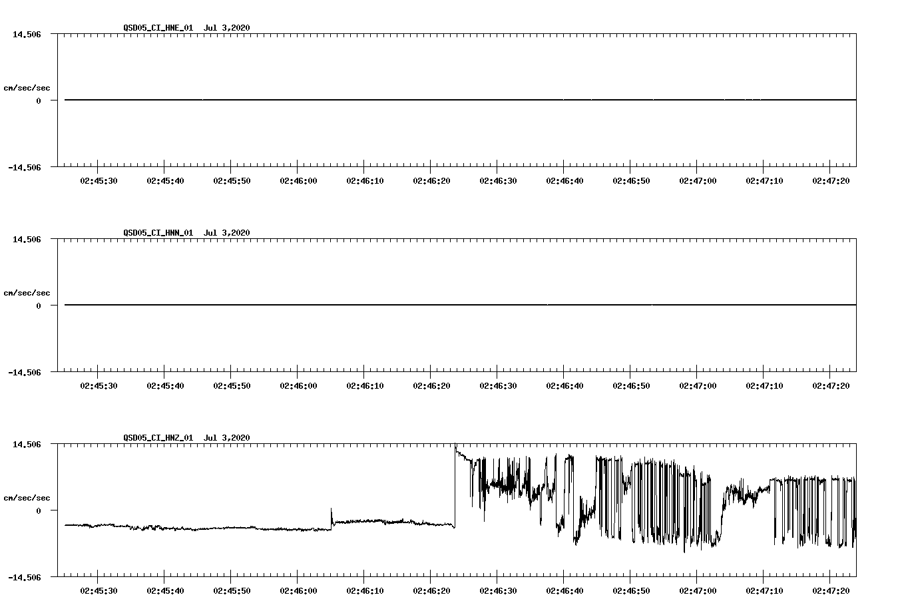Click the small spike near 02:46:05 on HNZ trace
Image resolution: width=904 pixels, height=615 pixels.
pos(332,518)
